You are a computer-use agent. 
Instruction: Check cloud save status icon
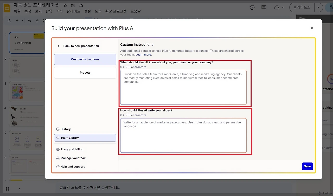coord(81,5)
